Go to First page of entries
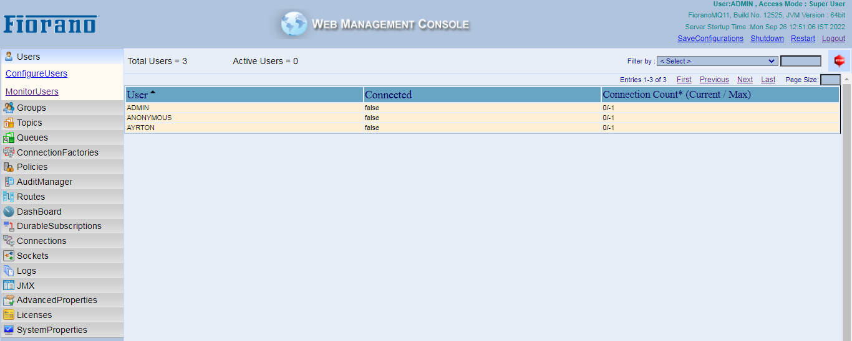The image size is (852, 341). (684, 80)
